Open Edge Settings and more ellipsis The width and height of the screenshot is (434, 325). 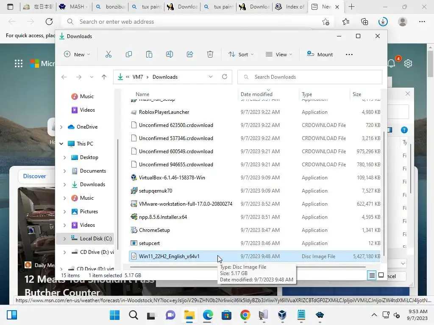coord(422,22)
